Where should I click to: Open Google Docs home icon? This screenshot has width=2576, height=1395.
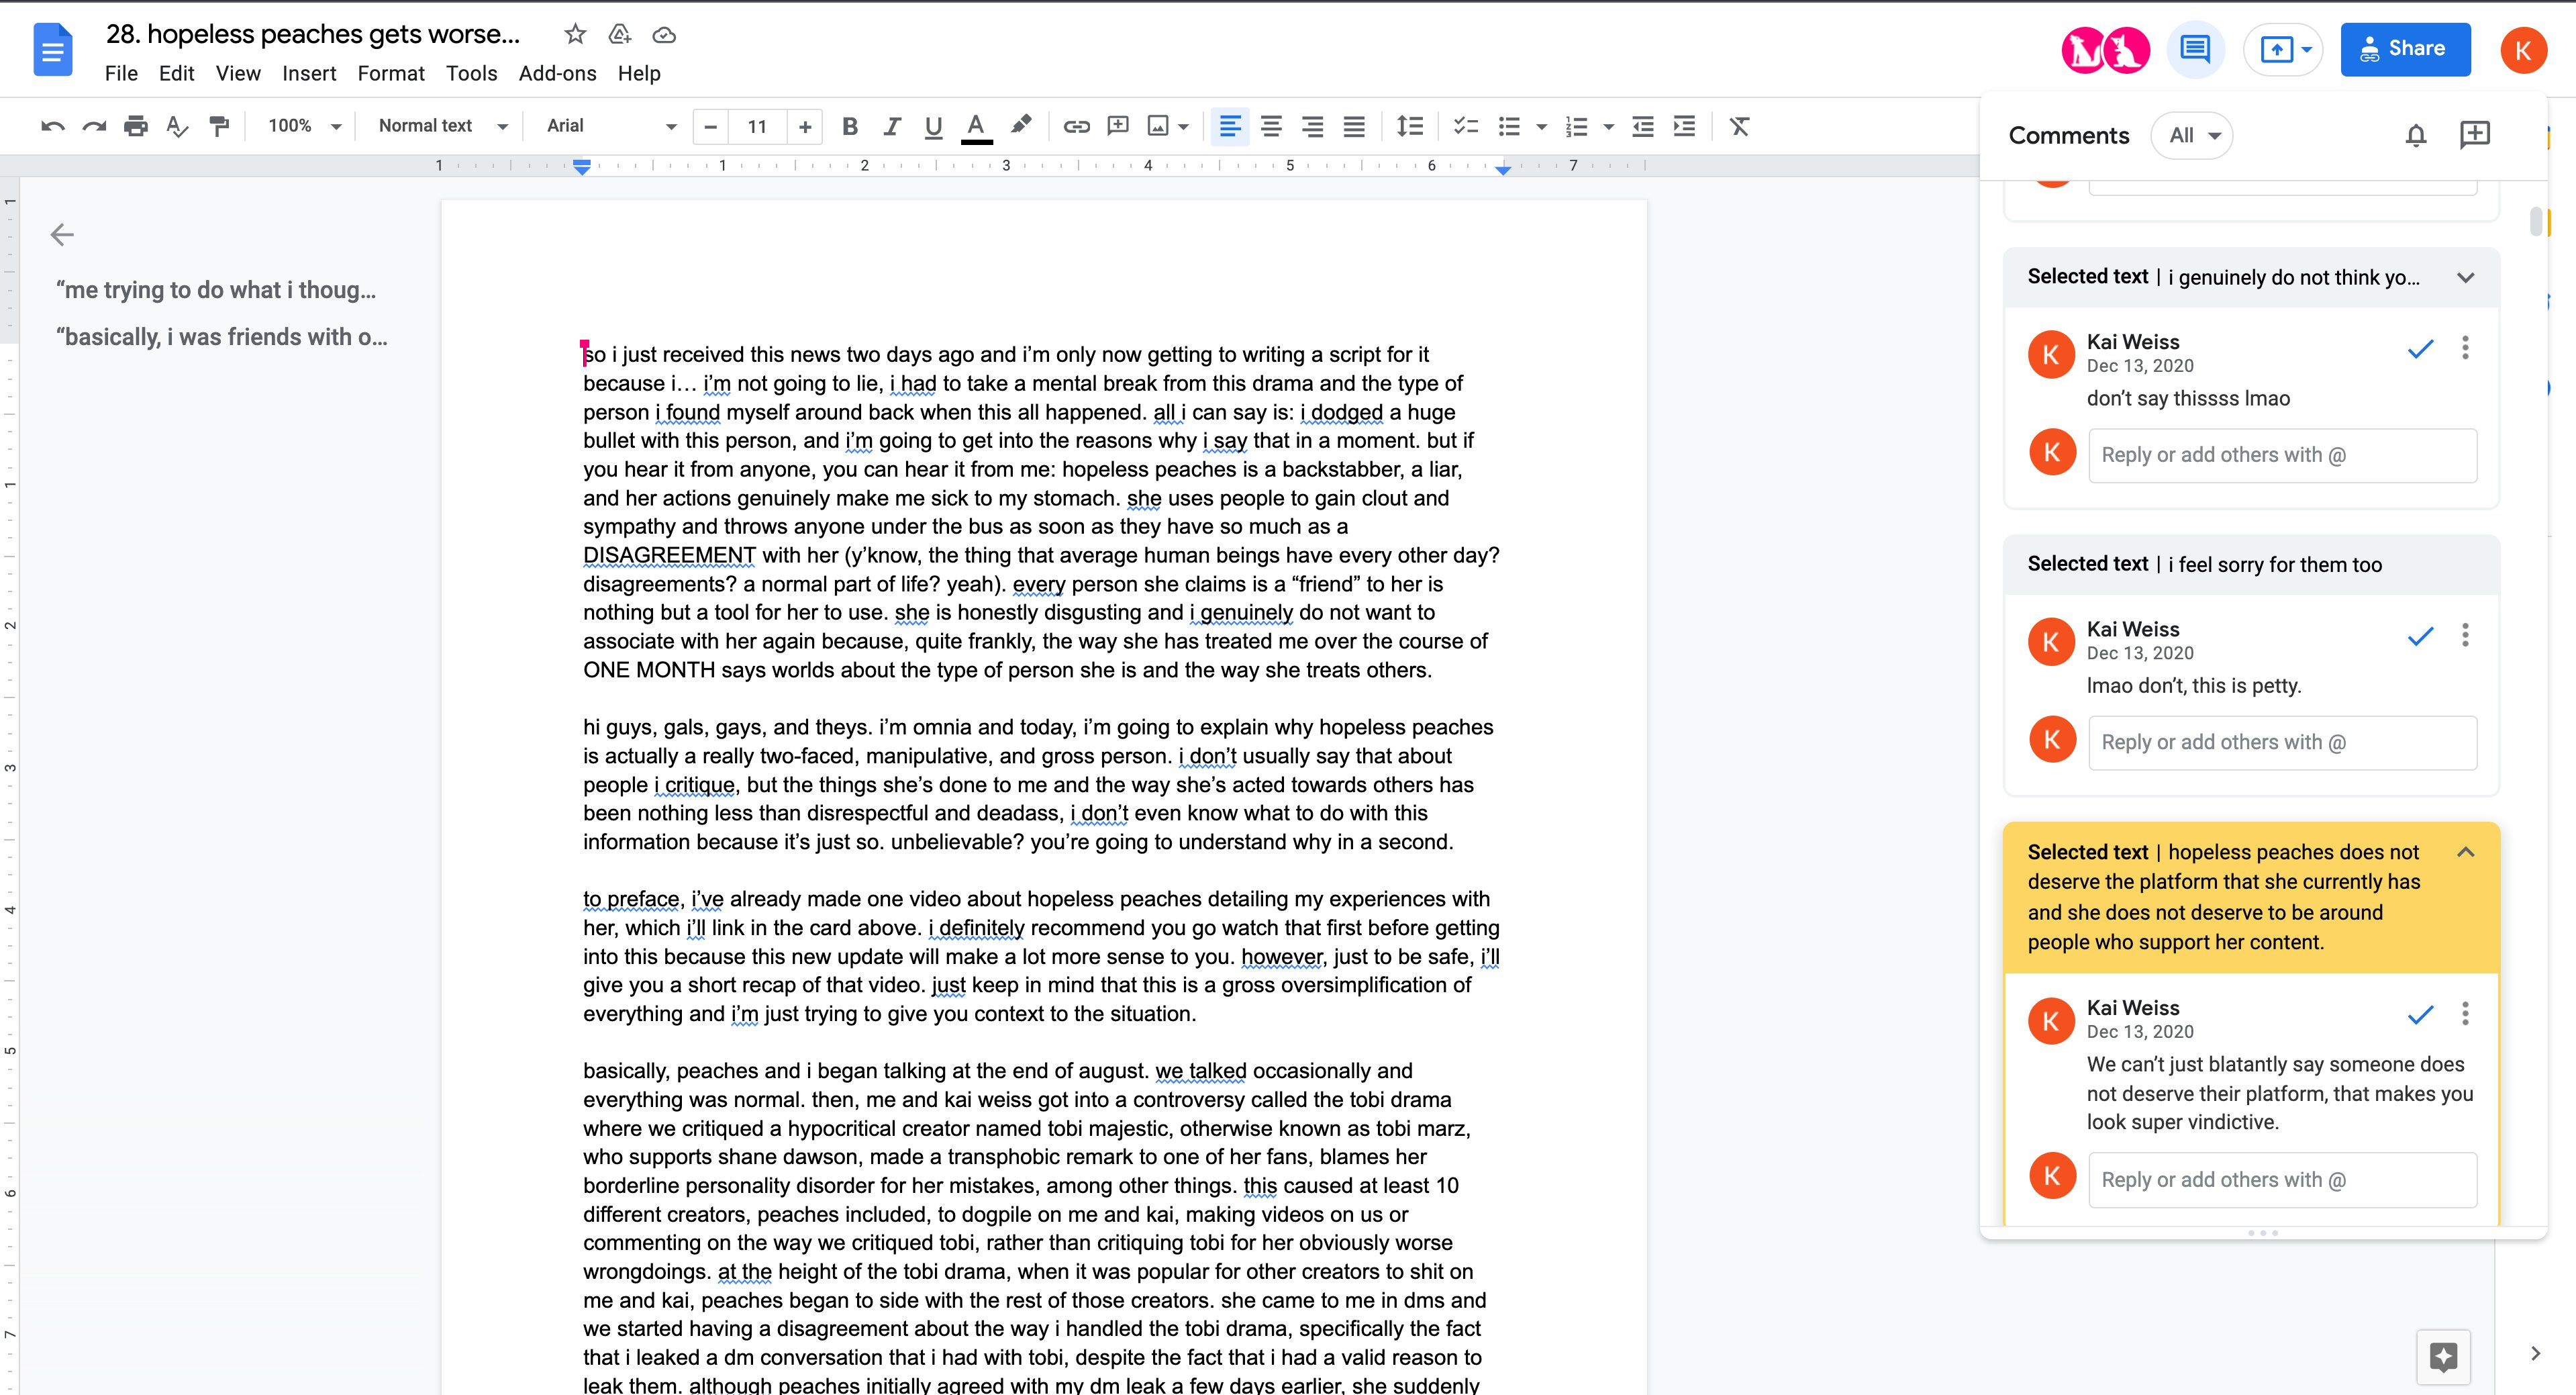click(53, 49)
